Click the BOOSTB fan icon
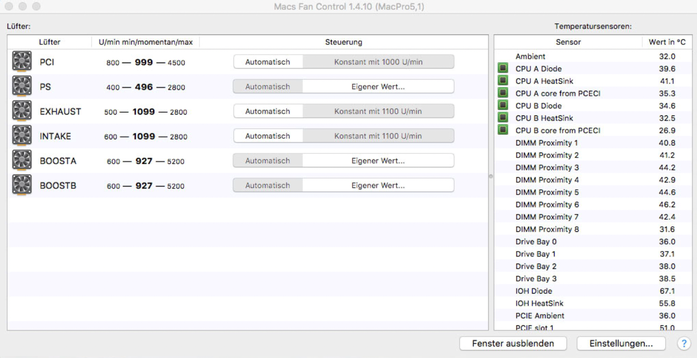The width and height of the screenshot is (697, 358). [x=22, y=185]
